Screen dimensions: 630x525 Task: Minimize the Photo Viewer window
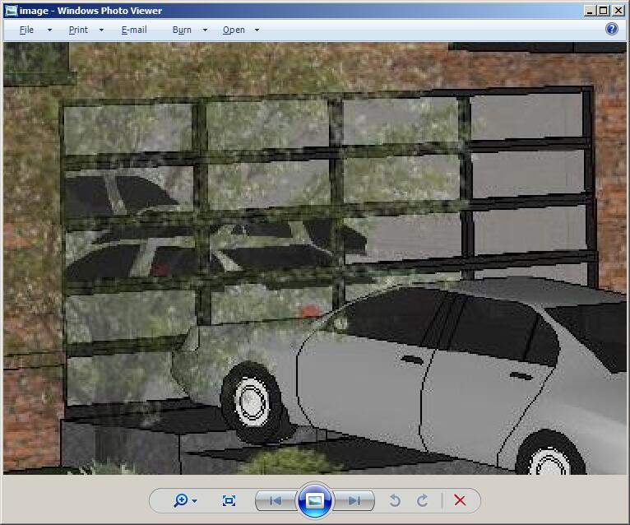click(x=590, y=11)
